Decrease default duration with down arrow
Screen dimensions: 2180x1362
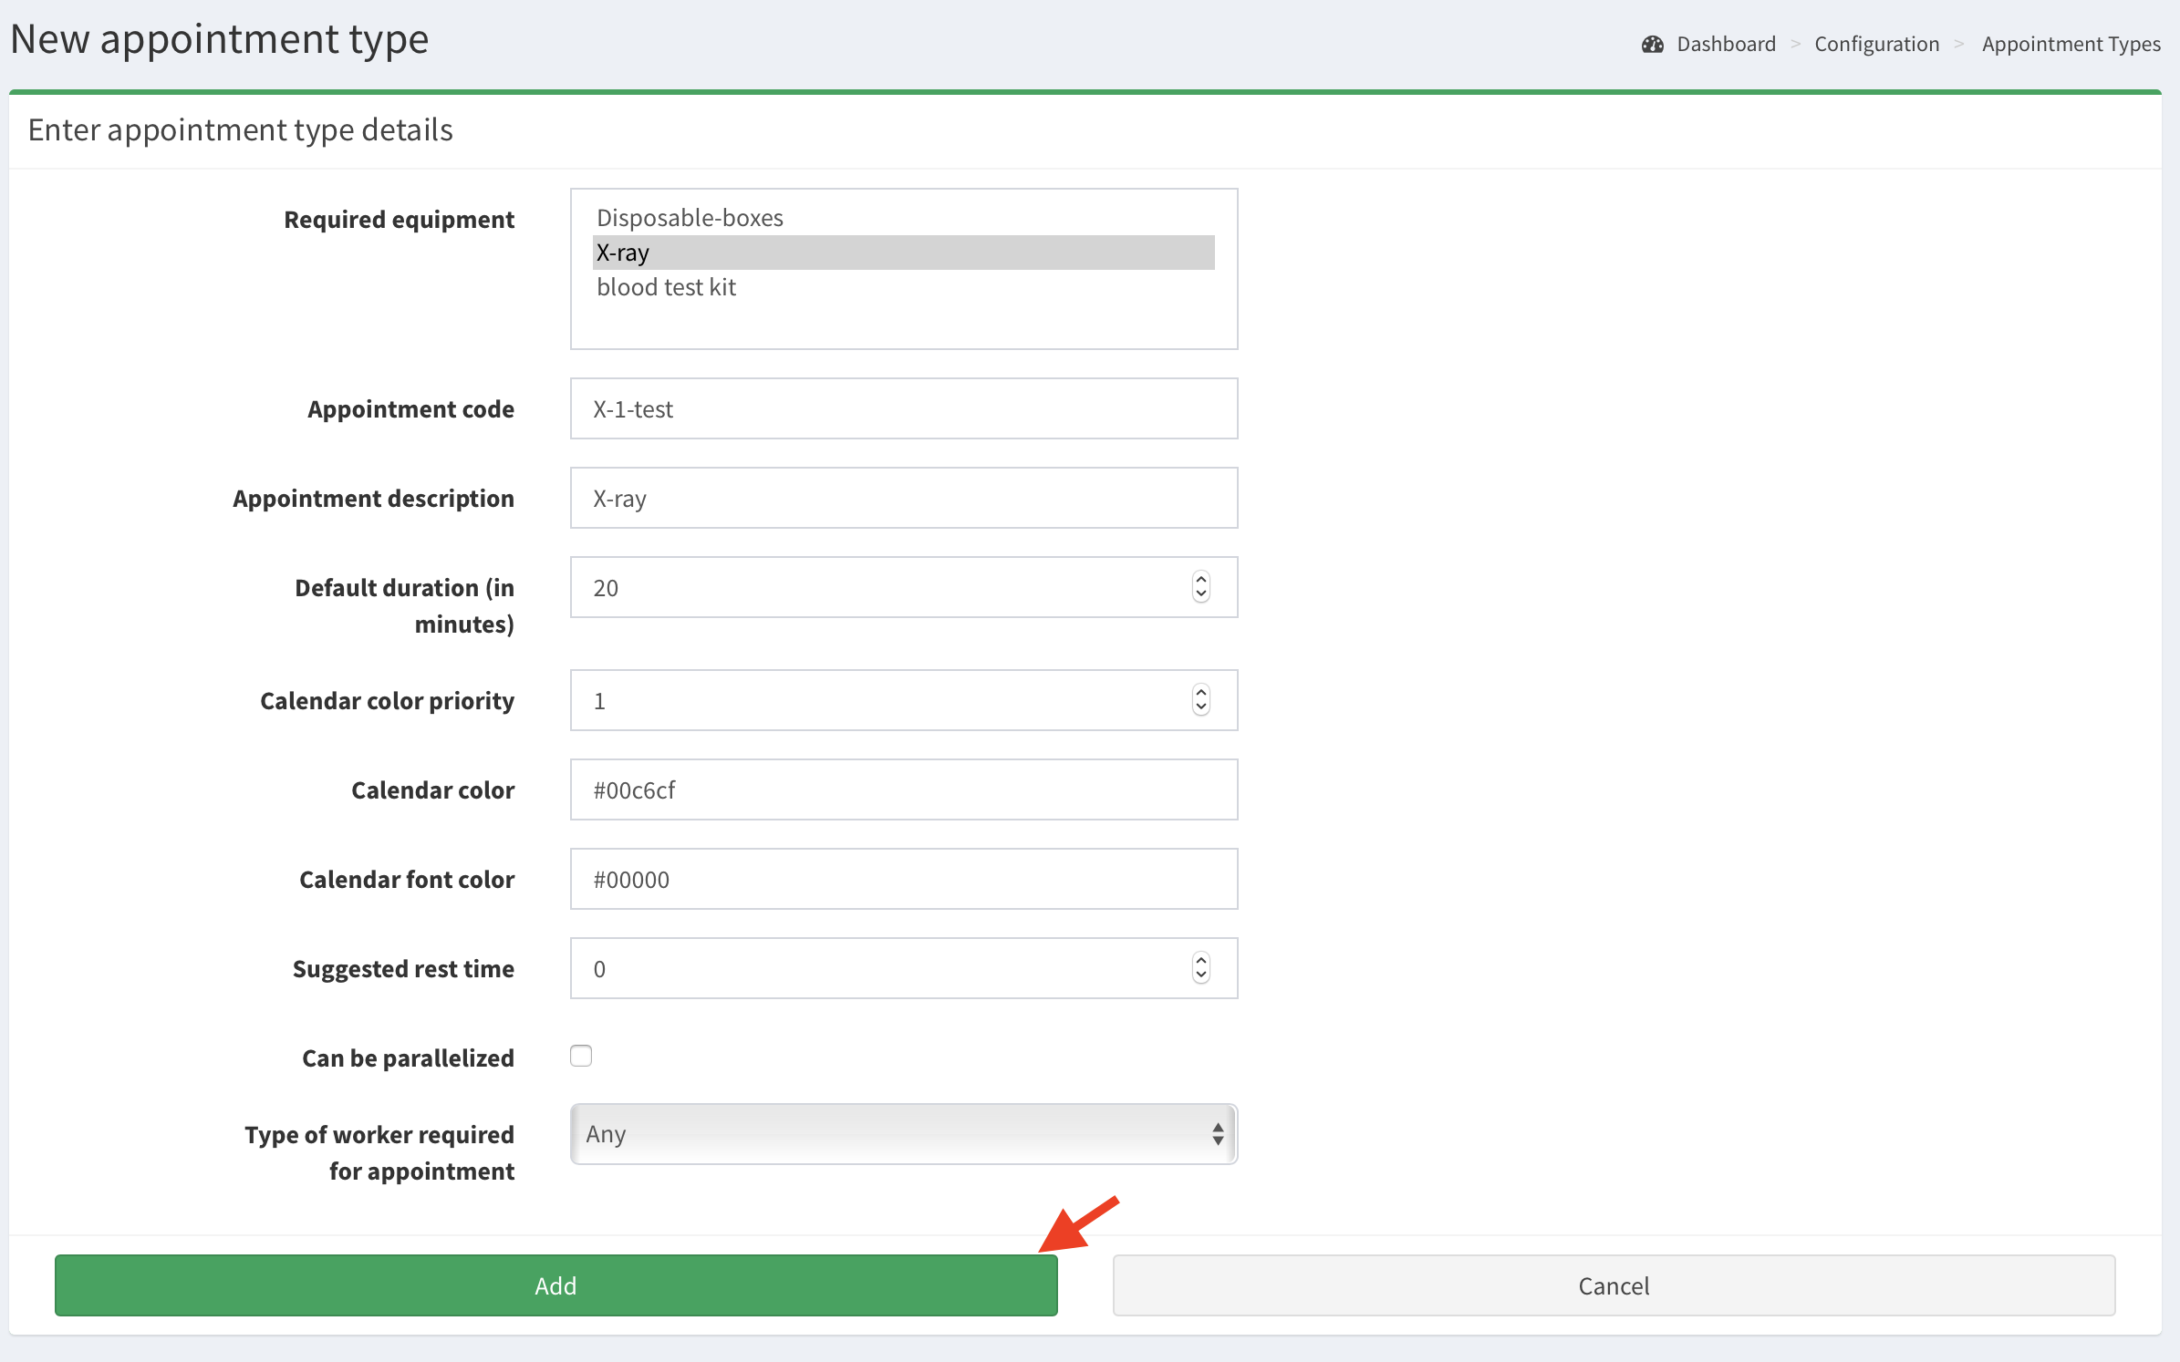coord(1200,595)
